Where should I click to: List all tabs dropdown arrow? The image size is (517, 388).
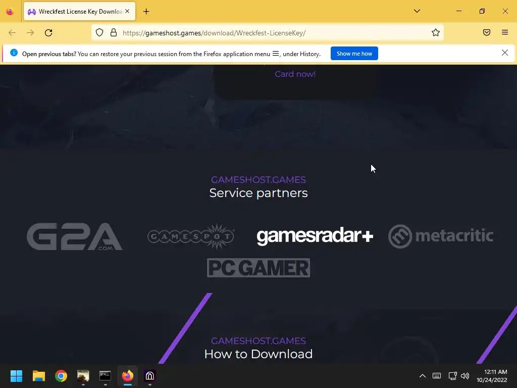pyautogui.click(x=417, y=11)
